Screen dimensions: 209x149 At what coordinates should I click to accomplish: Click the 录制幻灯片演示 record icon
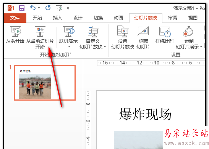(x=188, y=31)
